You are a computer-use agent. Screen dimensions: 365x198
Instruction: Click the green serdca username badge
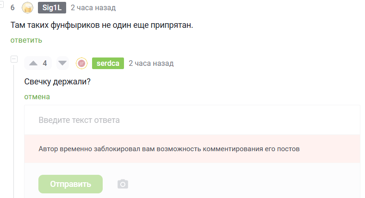(x=108, y=63)
